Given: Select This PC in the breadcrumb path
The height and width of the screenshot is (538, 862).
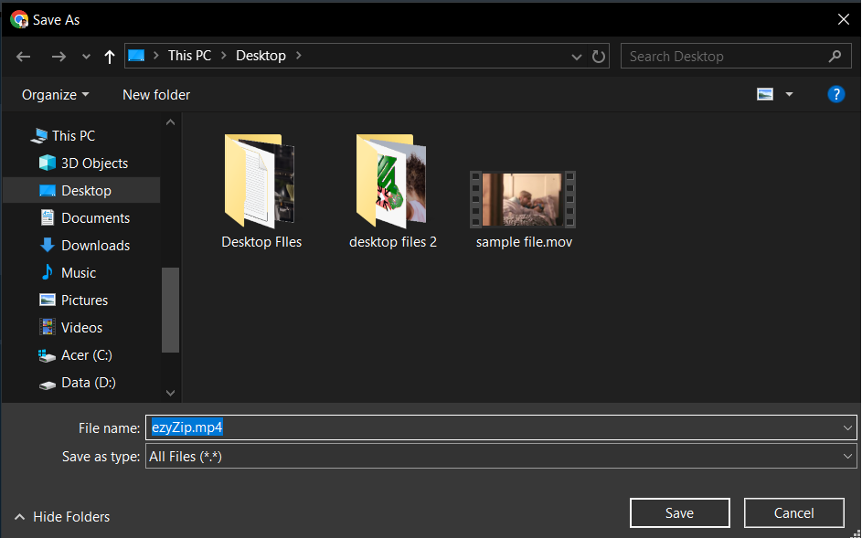Looking at the screenshot, I should pyautogui.click(x=189, y=56).
